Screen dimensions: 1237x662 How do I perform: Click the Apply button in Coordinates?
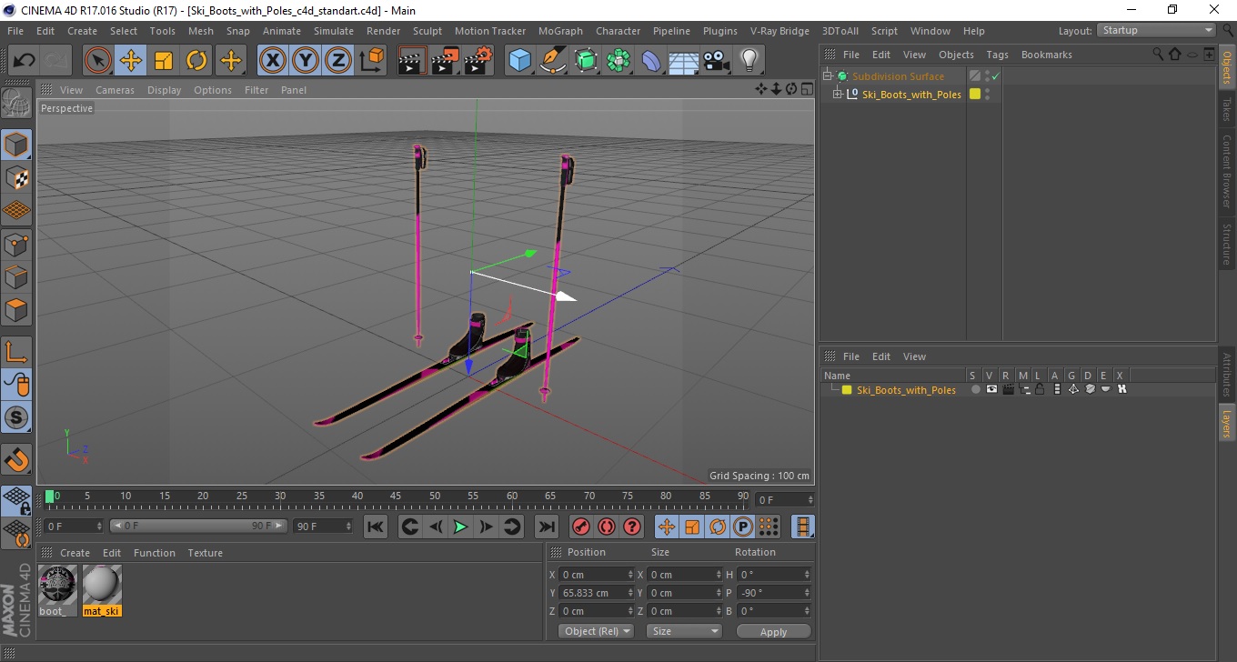[773, 632]
